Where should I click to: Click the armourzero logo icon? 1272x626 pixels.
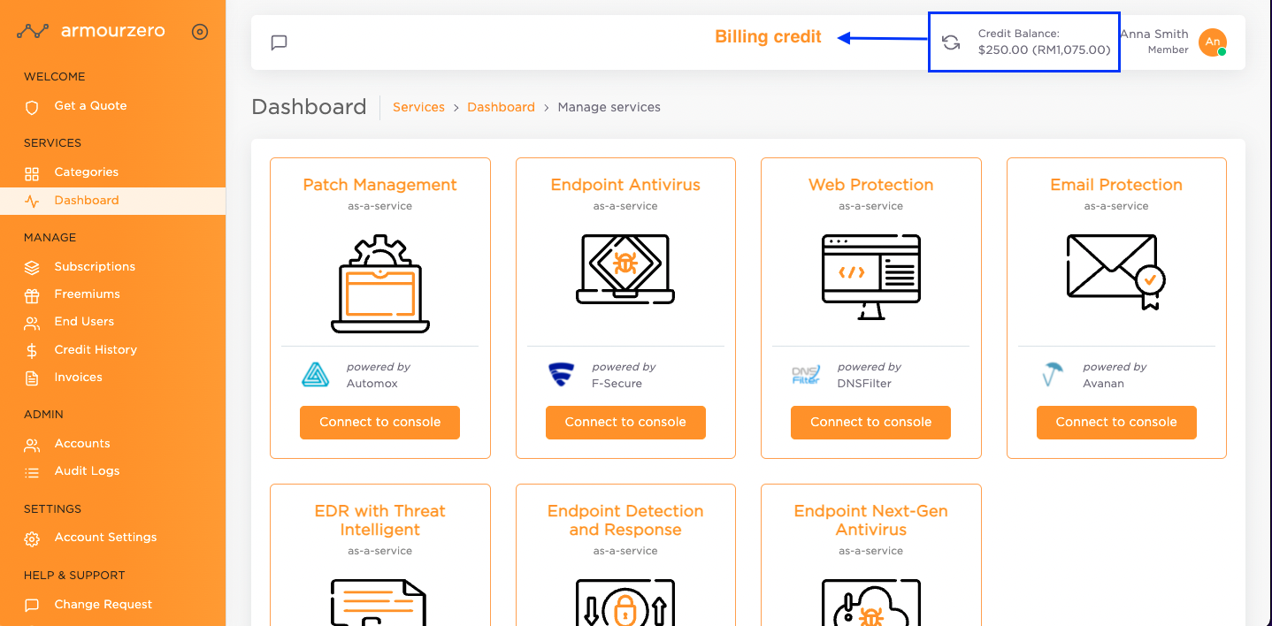33,32
